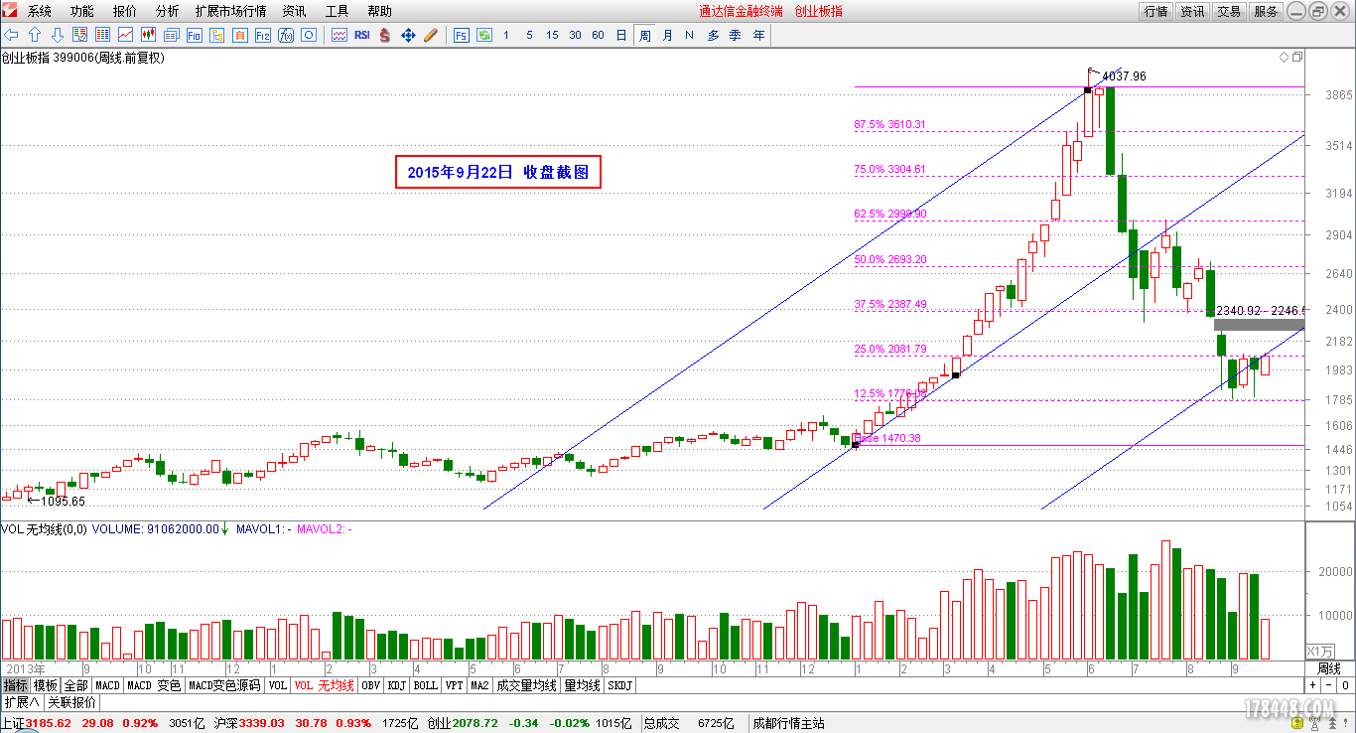
Task: Click the blue grid quote list icon
Action: pyautogui.click(x=102, y=35)
